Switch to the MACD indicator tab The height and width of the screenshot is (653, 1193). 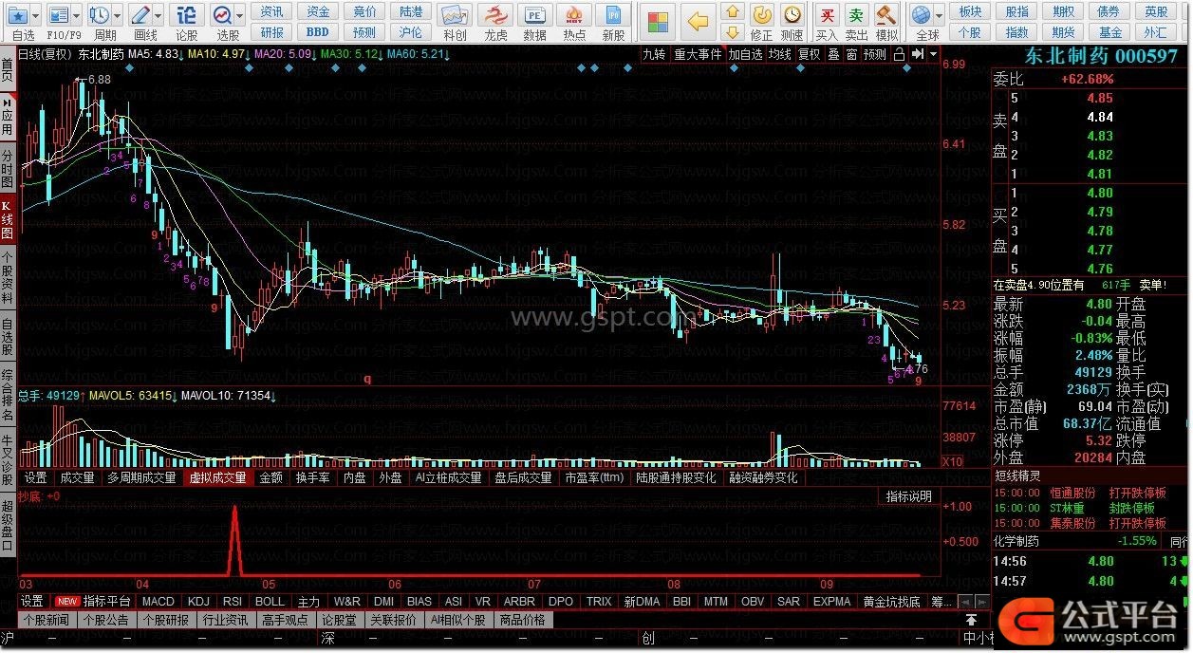tap(158, 602)
